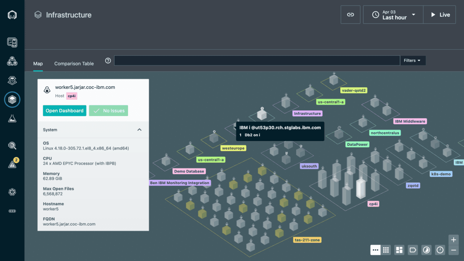
Task: Copy the dashboard link using the link icon
Action: pos(350,14)
